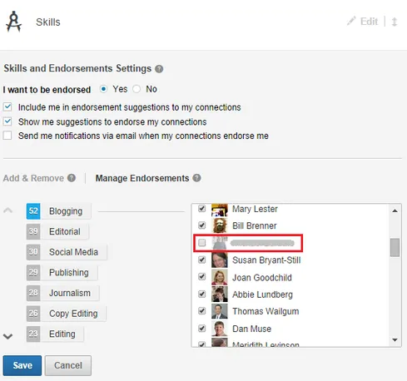Click the 39 count badge beside Editorial
This screenshot has width=407, height=381.
(x=33, y=231)
